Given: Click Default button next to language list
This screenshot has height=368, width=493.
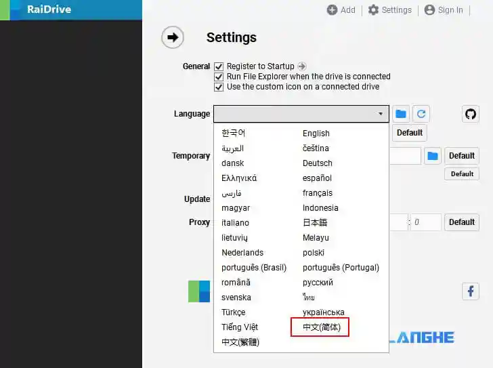Looking at the screenshot, I should 409,133.
